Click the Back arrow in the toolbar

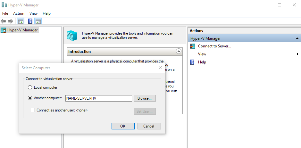pyautogui.click(x=3, y=21)
